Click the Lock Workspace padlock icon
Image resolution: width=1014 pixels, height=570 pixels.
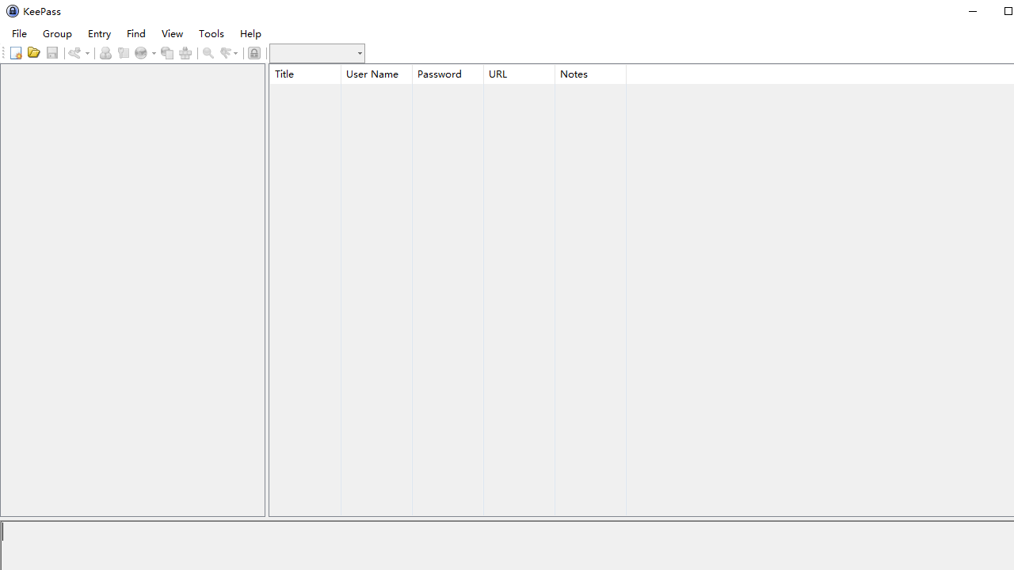tap(254, 53)
